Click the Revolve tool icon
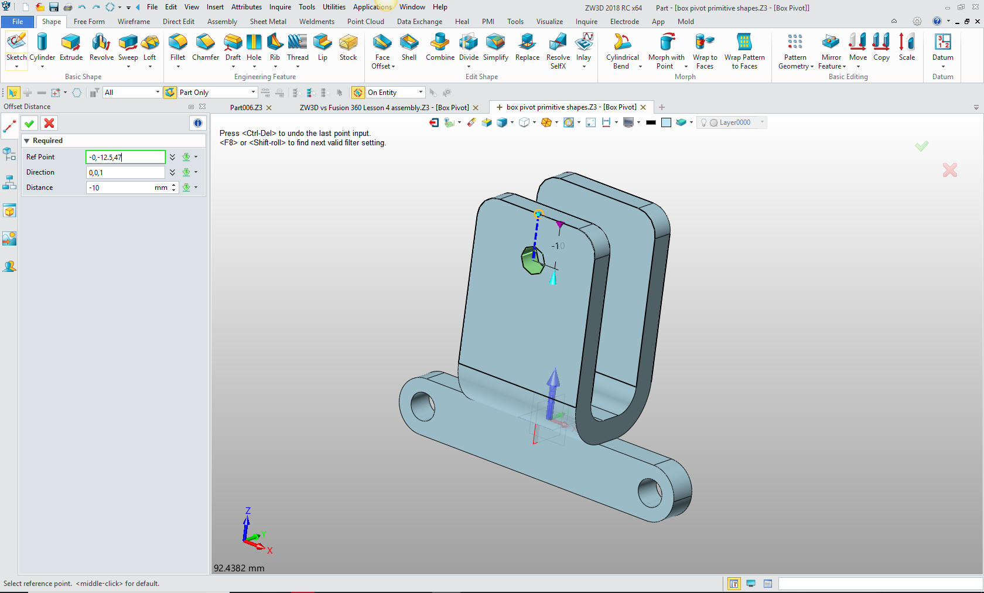984x593 pixels. coord(101,47)
